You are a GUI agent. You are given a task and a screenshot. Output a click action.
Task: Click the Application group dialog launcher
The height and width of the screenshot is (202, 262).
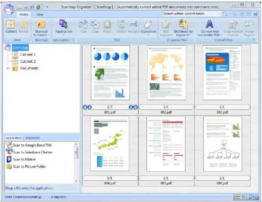point(73,40)
